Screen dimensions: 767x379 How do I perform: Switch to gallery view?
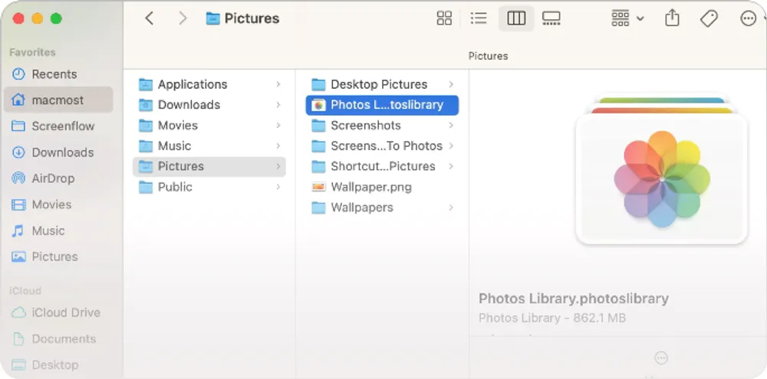click(551, 18)
